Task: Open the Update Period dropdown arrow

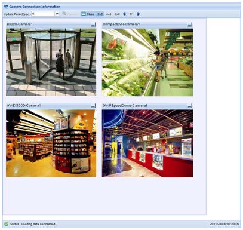Action: tap(57, 14)
